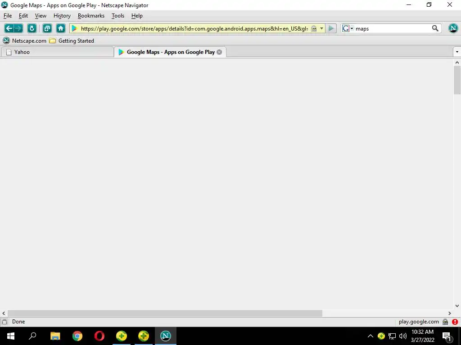Click the green Go arrow button
461x345 pixels.
[x=331, y=28]
